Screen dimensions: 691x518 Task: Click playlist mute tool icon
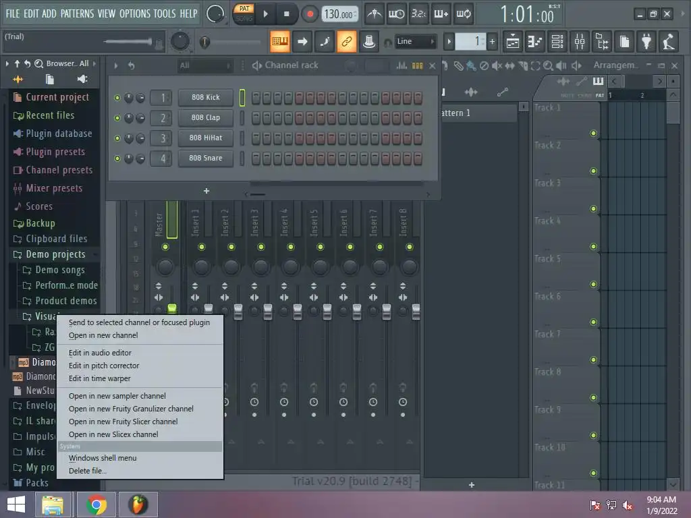(497, 65)
